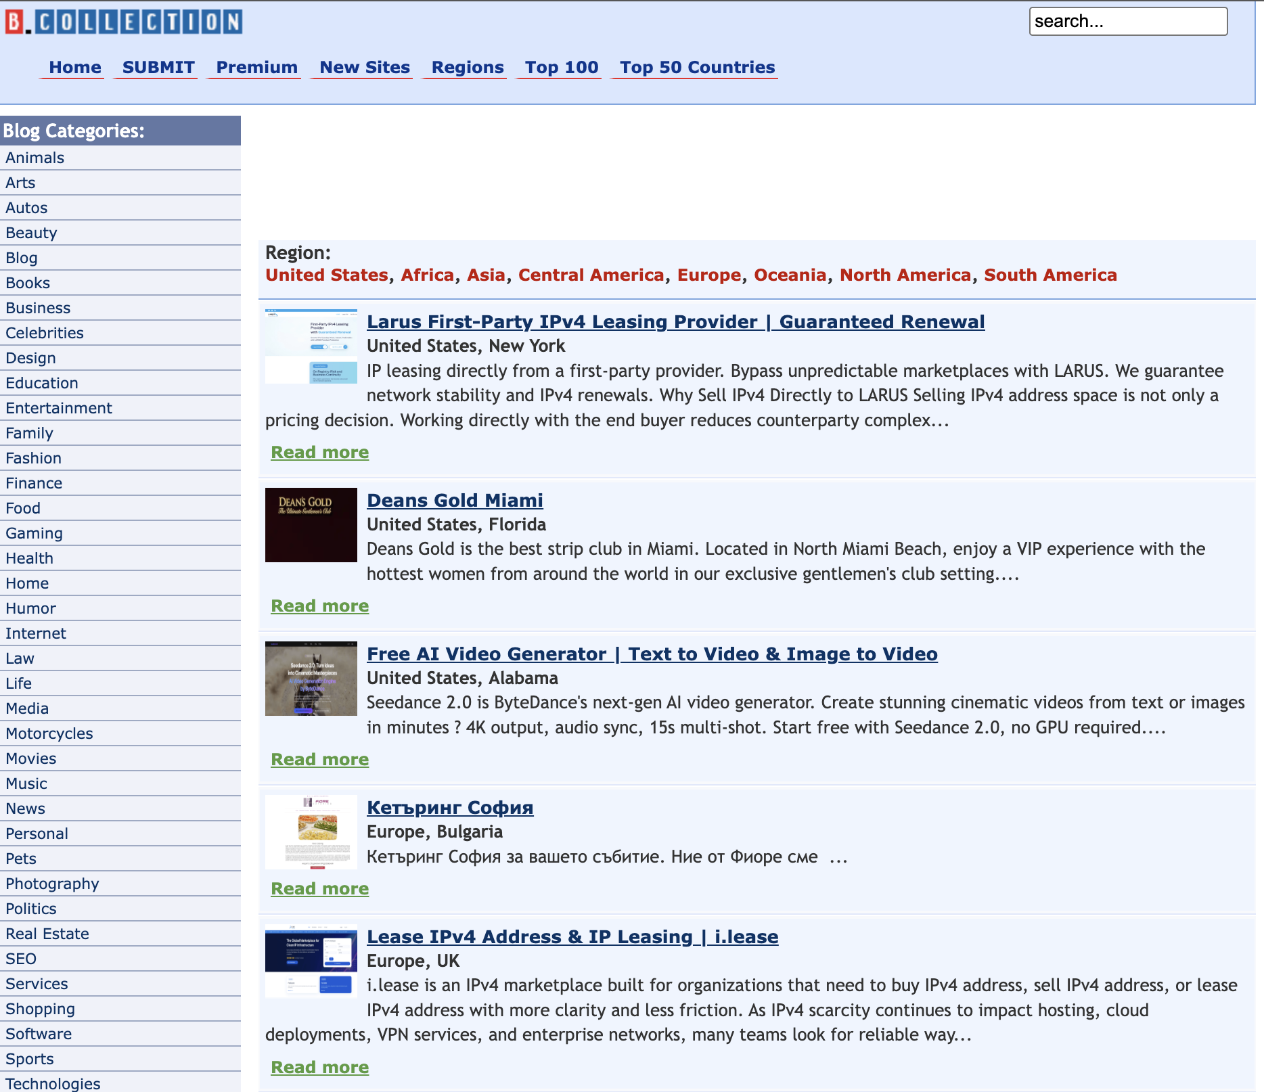Open Free AI Video Generator title
The image size is (1264, 1092).
coord(652,654)
